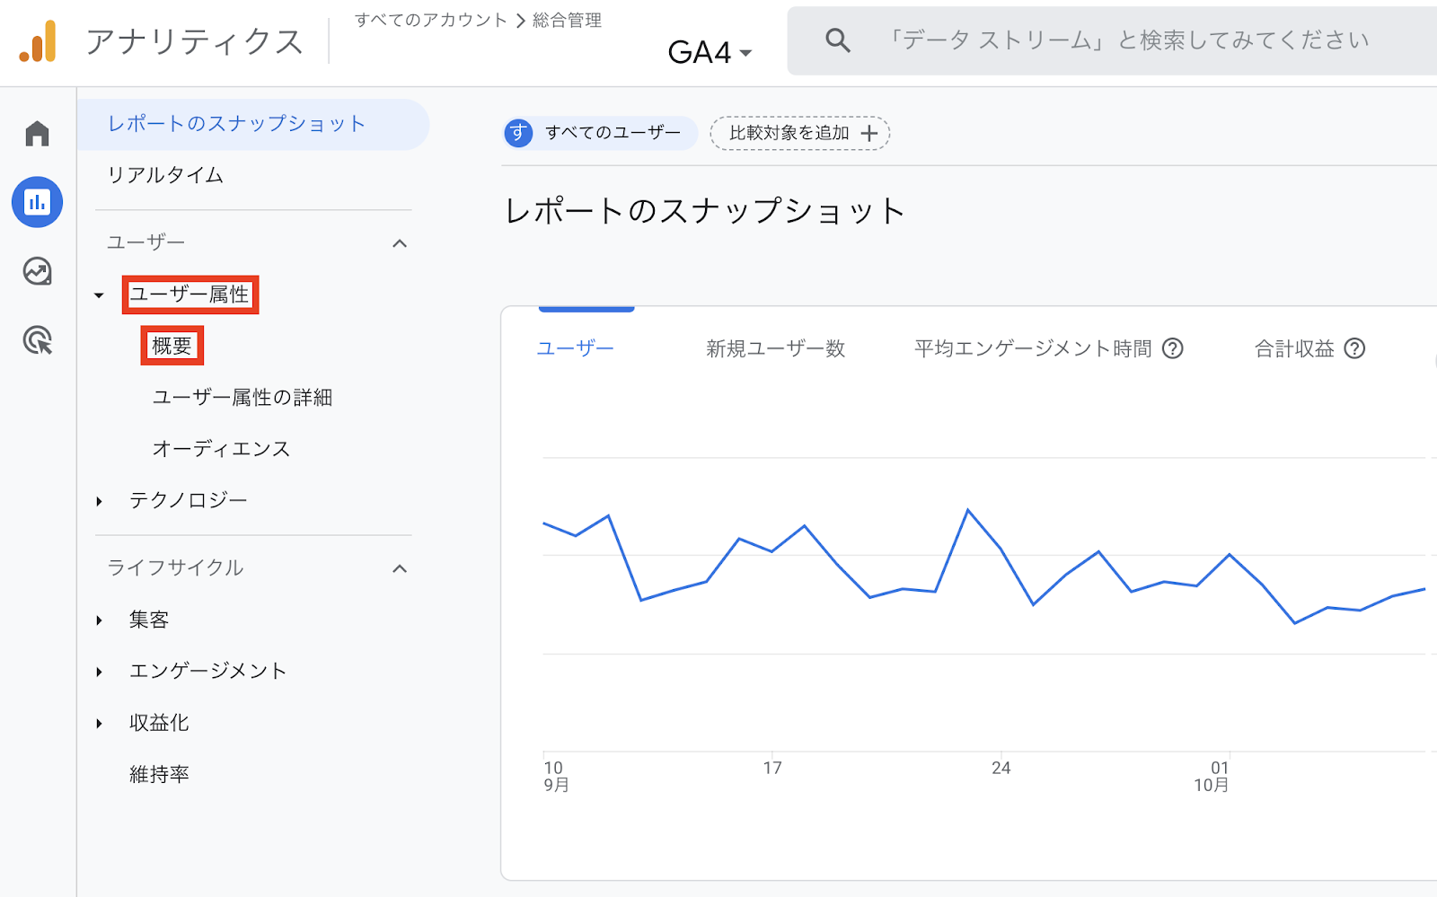Click help icon beside 平均エンゲージメント時間
This screenshot has width=1437, height=897.
(x=1172, y=348)
